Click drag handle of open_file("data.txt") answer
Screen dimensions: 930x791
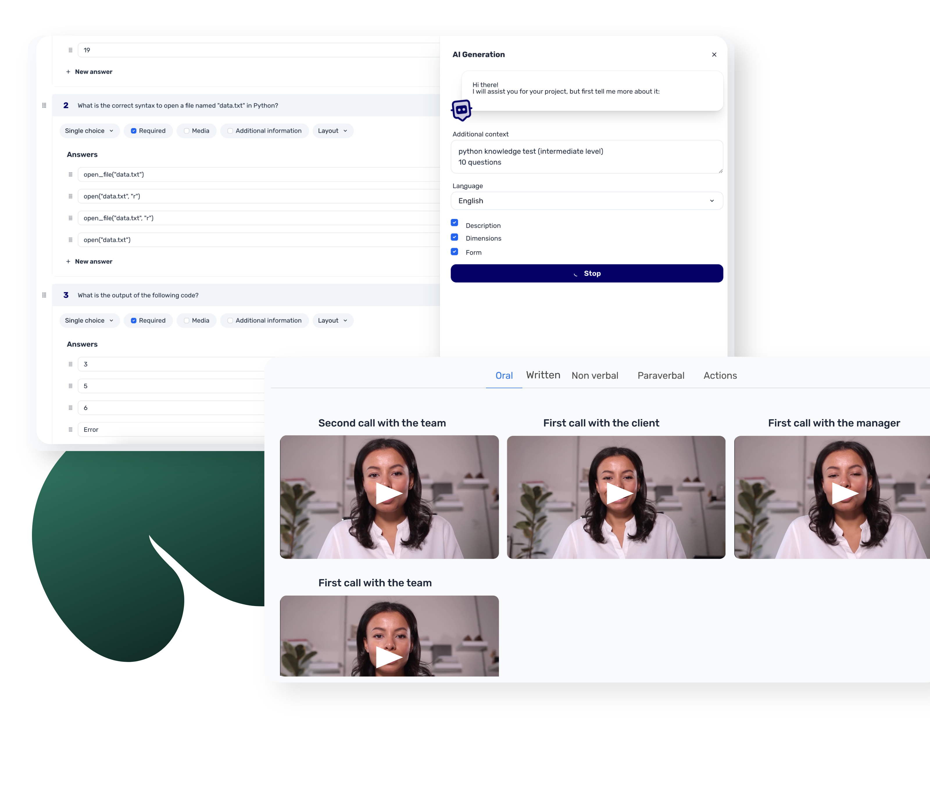pyautogui.click(x=70, y=175)
